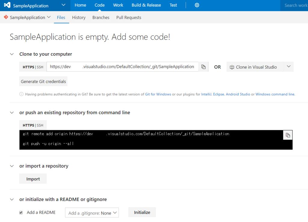The width and height of the screenshot is (308, 222).
Task: Open the Clone in Visual Studio dropdown arrow
Action: tap(288, 67)
